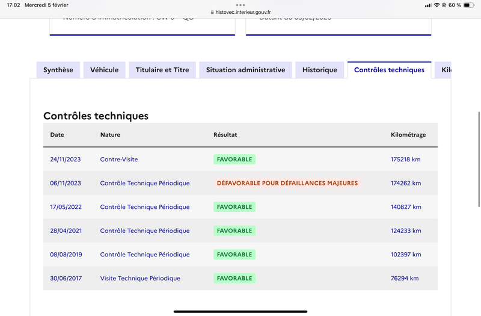Click the 175218 km value
Image resolution: width=481 pixels, height=316 pixels.
(405, 160)
